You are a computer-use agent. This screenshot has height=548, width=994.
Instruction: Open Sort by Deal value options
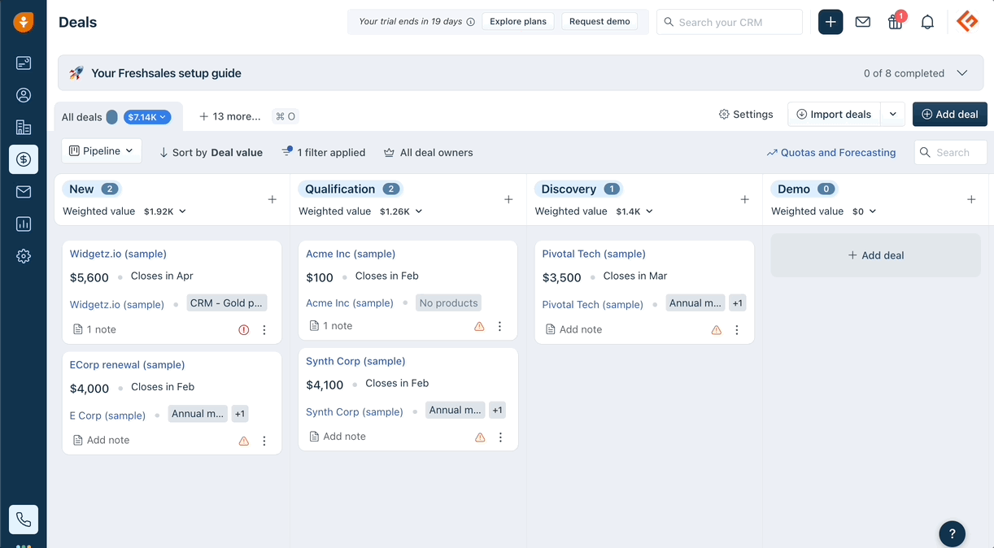click(x=211, y=153)
